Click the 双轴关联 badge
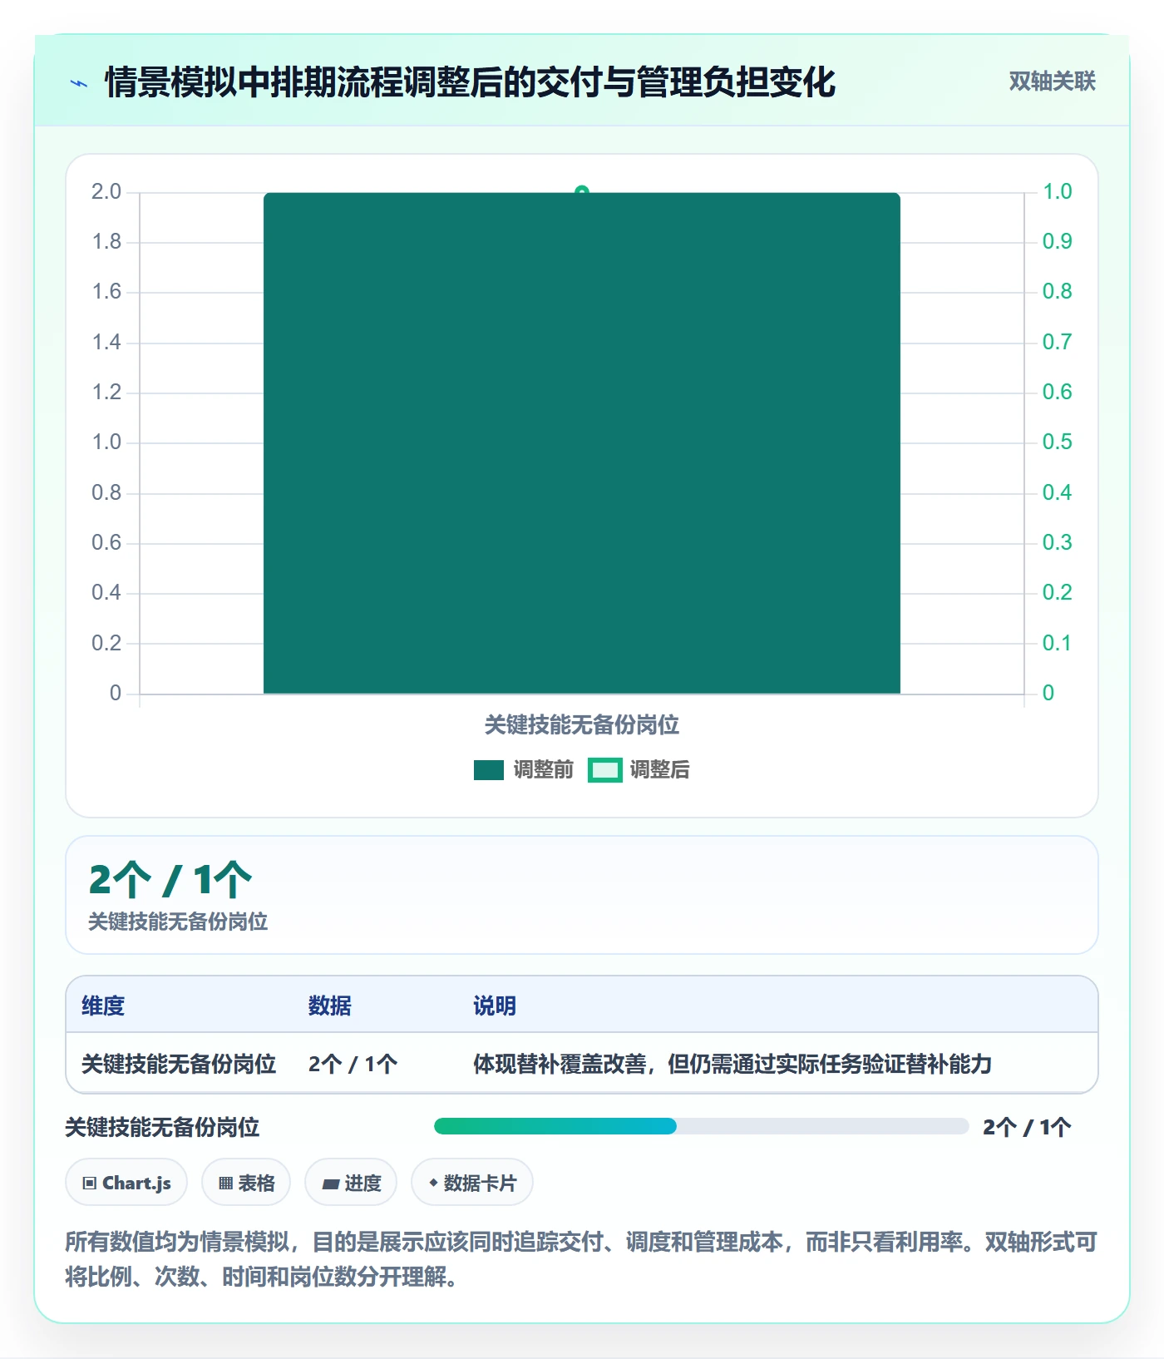The width and height of the screenshot is (1164, 1359). [x=1052, y=82]
